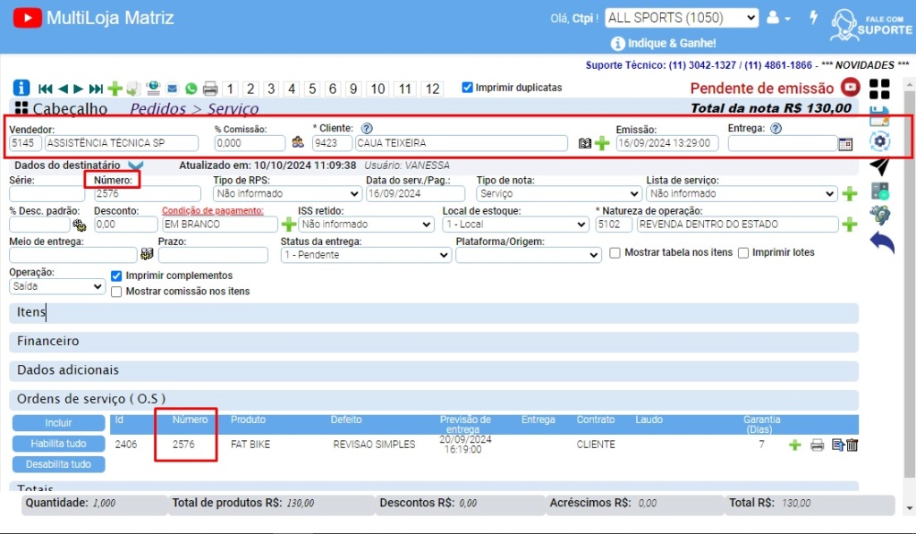Click green plus next to Condição de pagamento
Screen dimensions: 916x534
[289, 224]
